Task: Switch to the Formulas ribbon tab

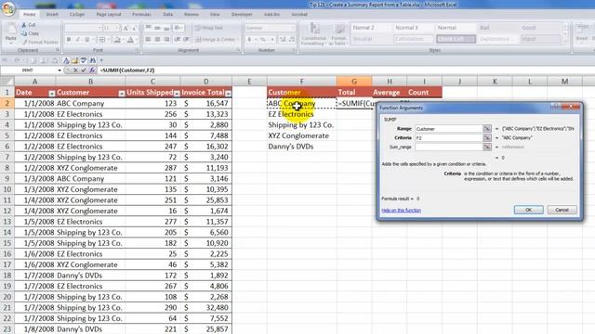Action: [x=141, y=15]
